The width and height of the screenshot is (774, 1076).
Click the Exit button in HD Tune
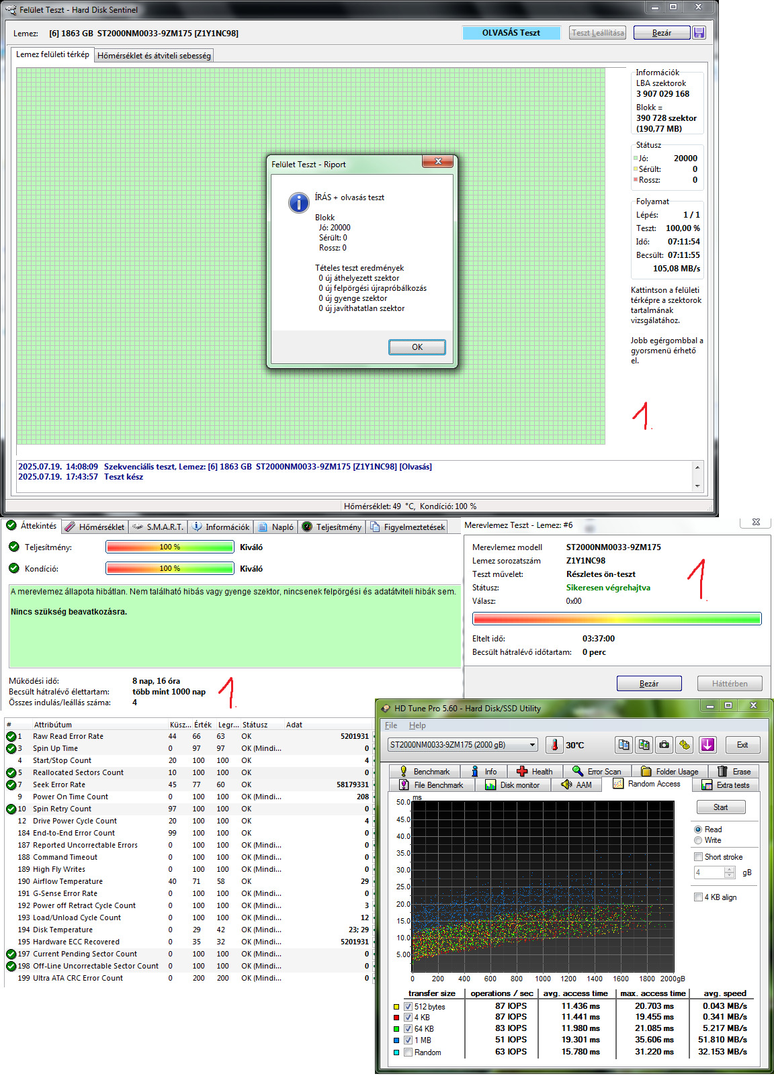coord(742,745)
